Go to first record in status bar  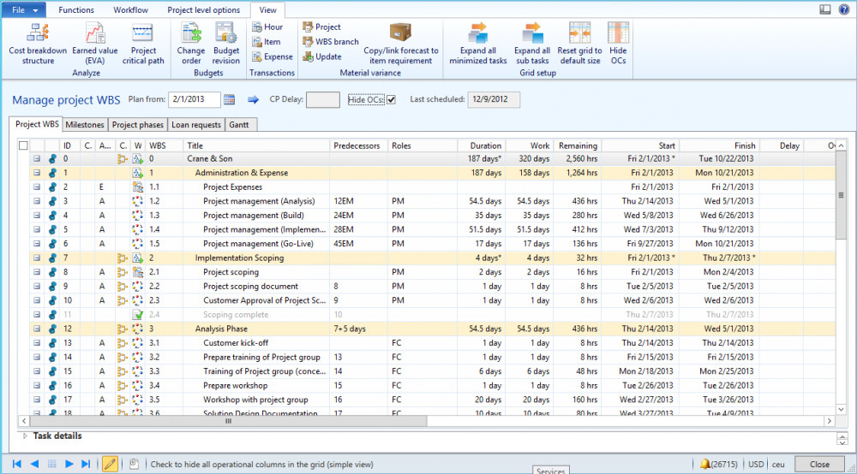pos(16,465)
